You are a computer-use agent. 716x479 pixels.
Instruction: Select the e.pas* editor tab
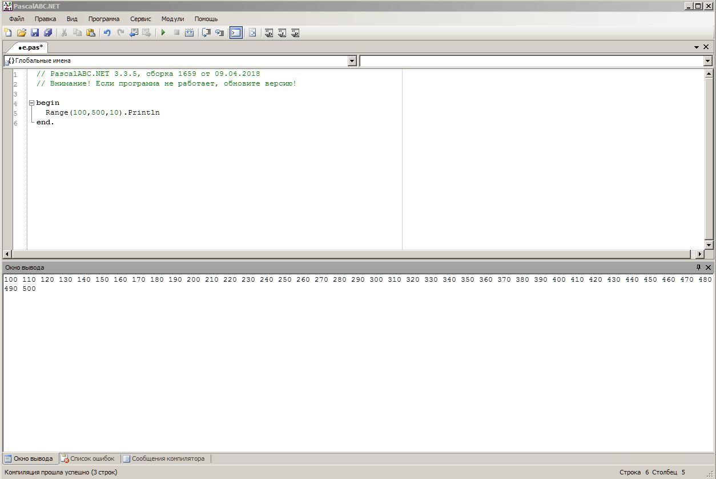click(30, 47)
